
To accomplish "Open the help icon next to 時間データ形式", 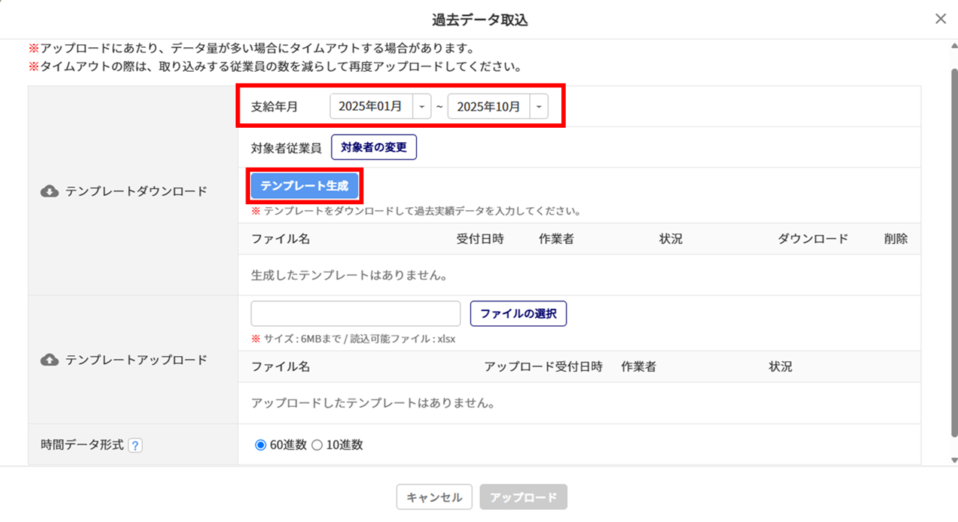I will pyautogui.click(x=135, y=446).
